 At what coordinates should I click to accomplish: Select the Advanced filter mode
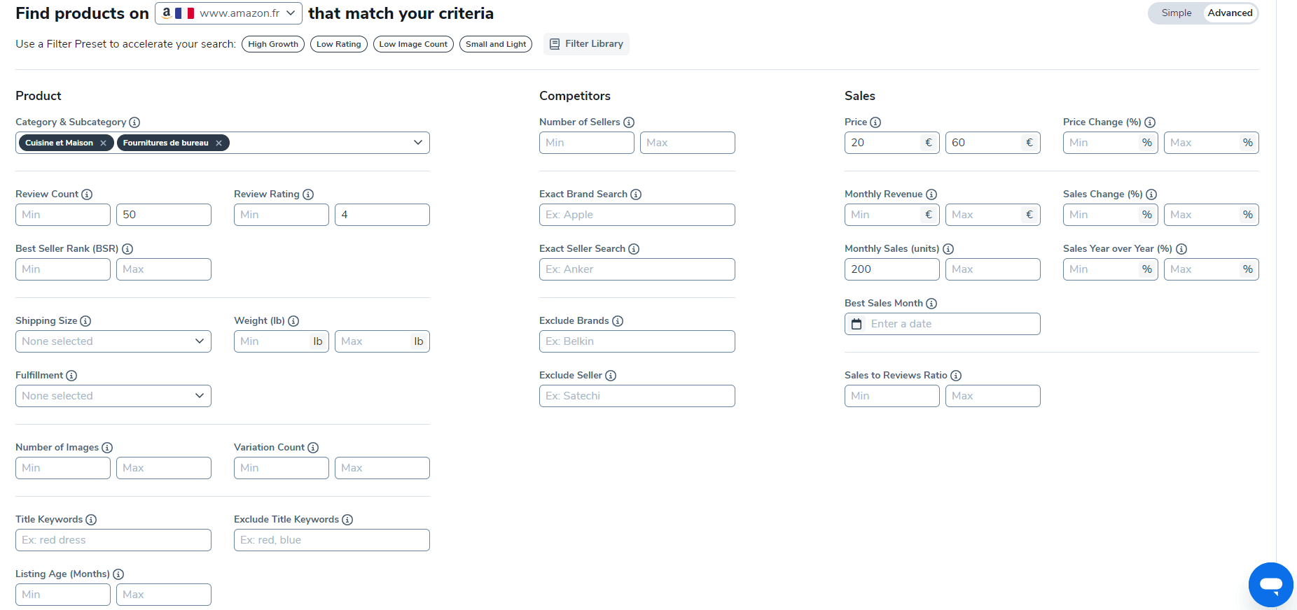tap(1230, 13)
